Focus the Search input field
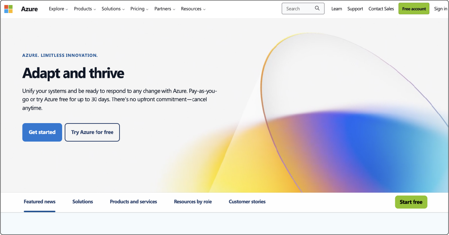The height and width of the screenshot is (235, 449). 303,9
